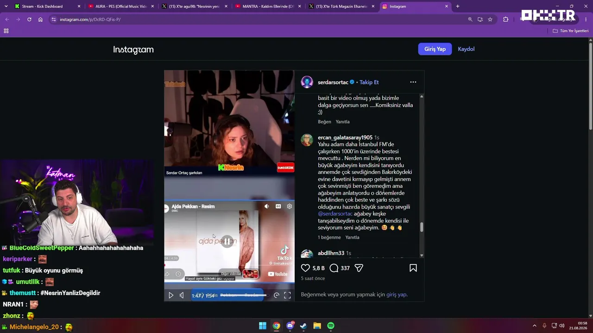Open the embedded video settings gear
This screenshot has height=333, width=593.
coord(290,206)
